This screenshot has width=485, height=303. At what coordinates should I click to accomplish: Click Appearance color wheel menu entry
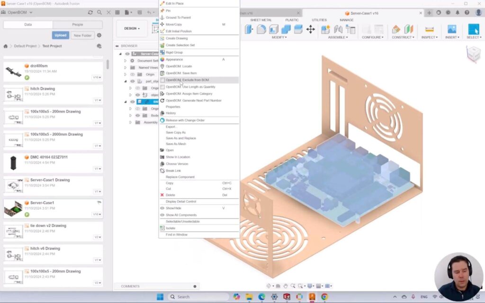(174, 59)
